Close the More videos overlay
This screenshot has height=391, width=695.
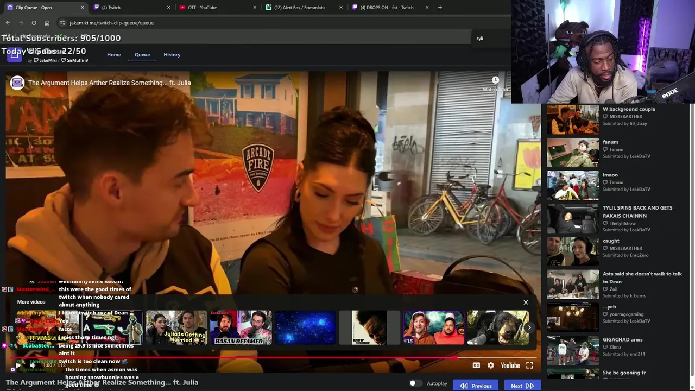tap(526, 302)
